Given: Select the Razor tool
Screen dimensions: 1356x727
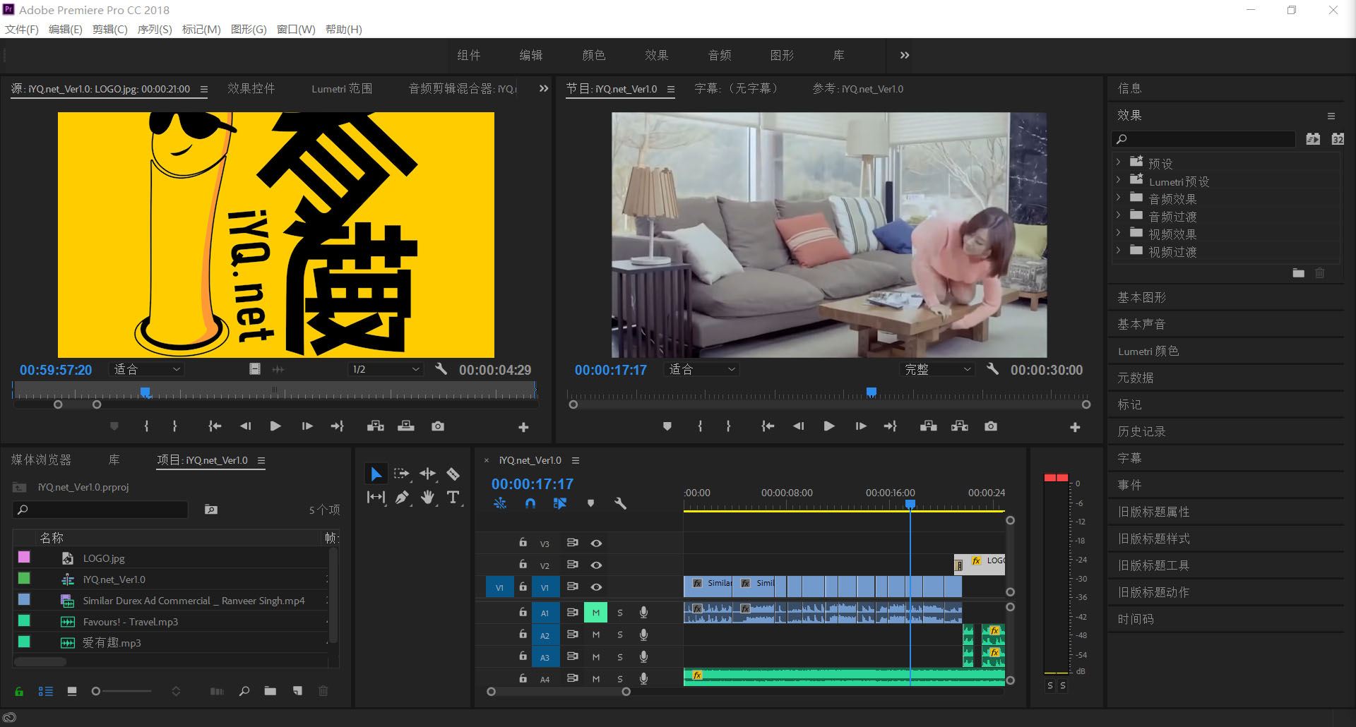Looking at the screenshot, I should click(453, 474).
